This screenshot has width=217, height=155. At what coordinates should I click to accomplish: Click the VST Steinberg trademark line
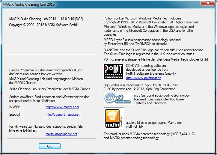[x=157, y=59]
